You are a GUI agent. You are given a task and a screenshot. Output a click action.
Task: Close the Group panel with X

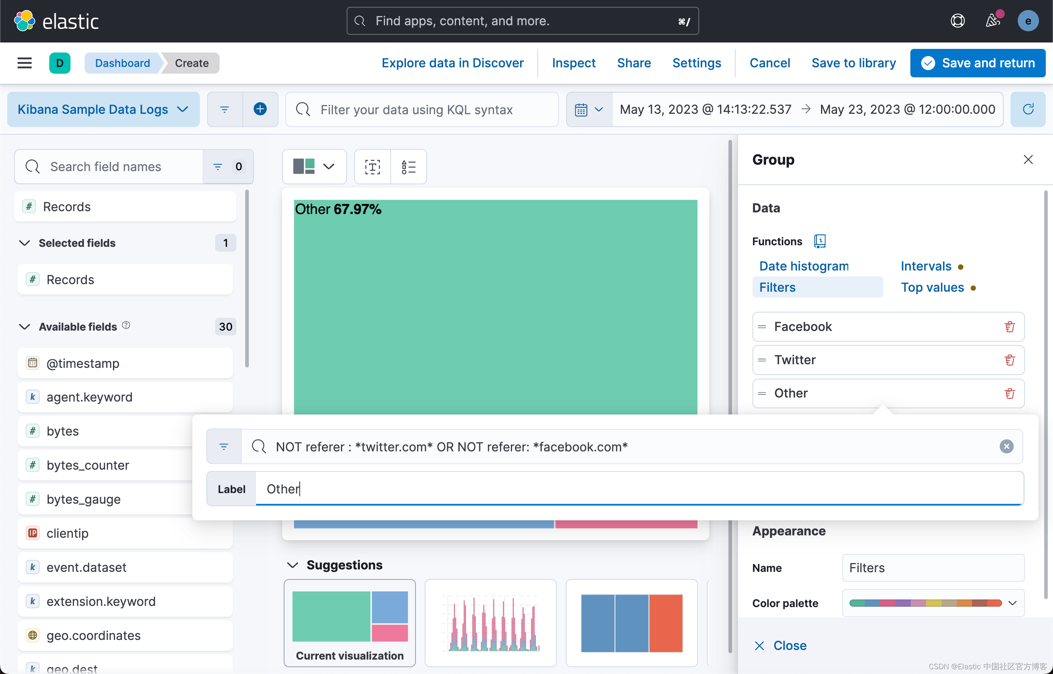click(x=1028, y=160)
